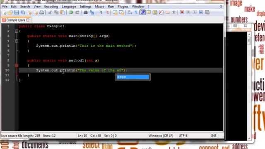Close the Example1.java tab with its X

[x=28, y=20]
